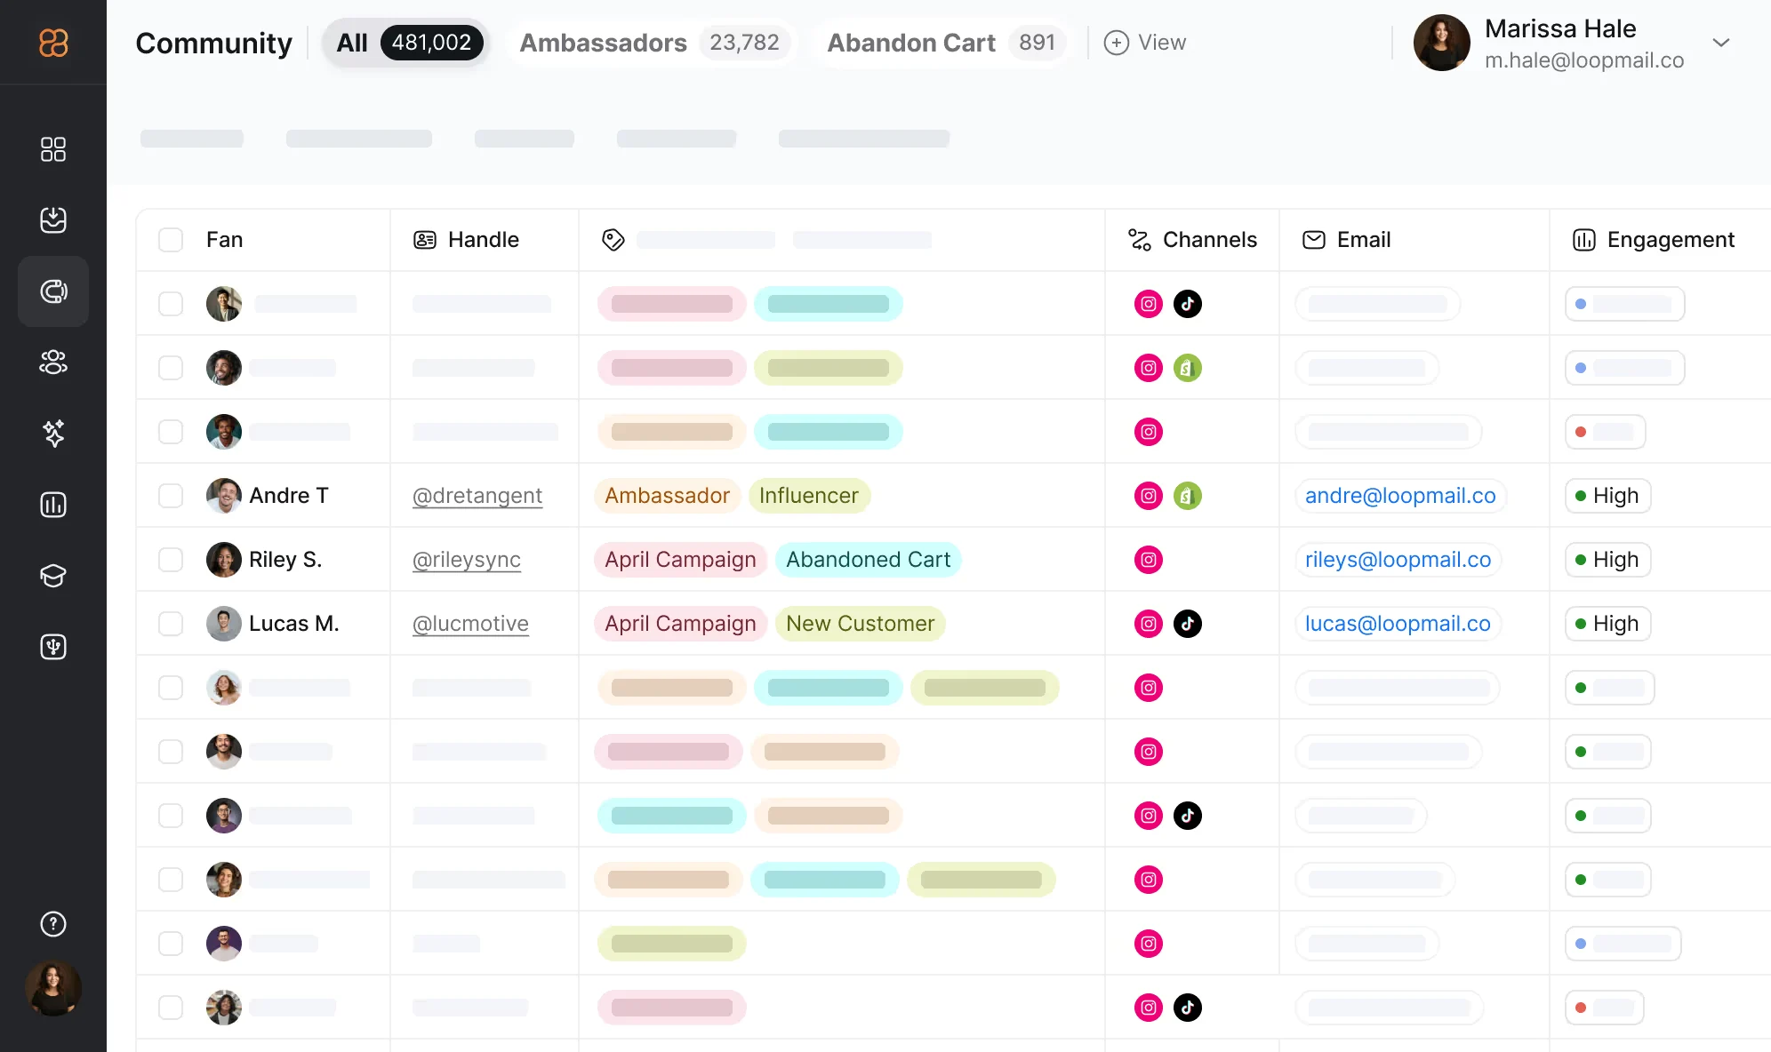Click the Ambassador tag on Andre T

coord(668,496)
